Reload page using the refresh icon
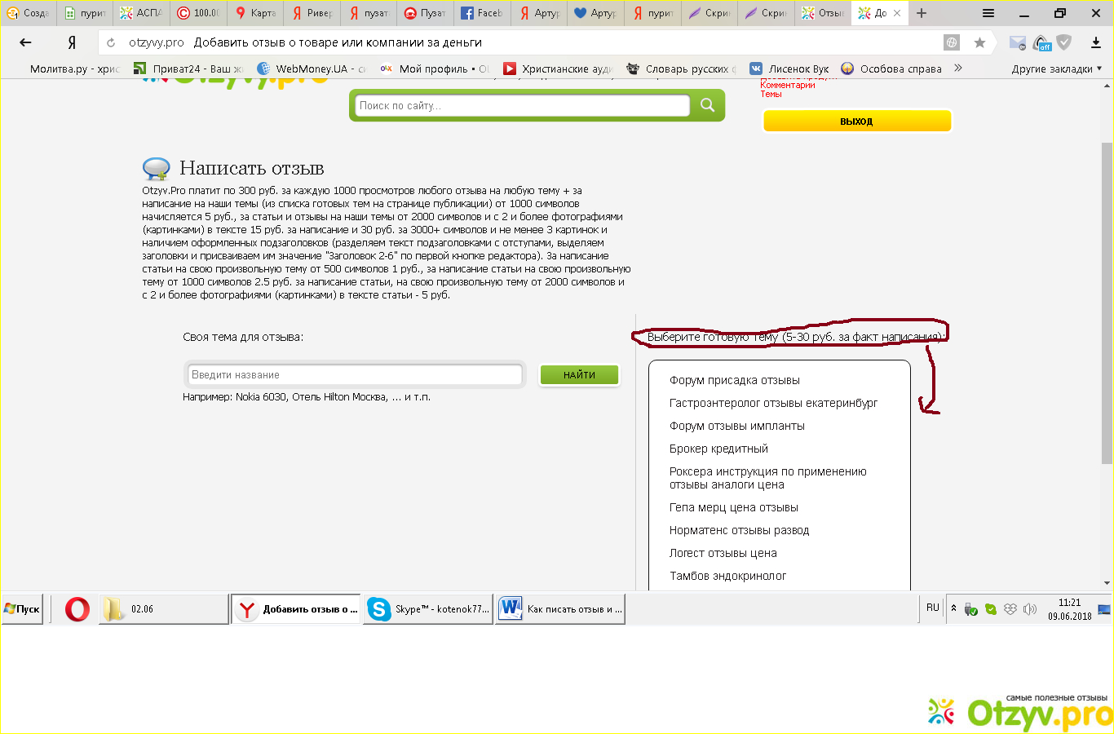1114x734 pixels. 112,42
